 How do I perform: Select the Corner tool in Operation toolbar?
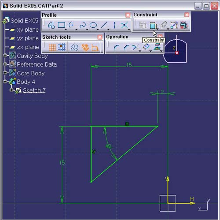[x=117, y=48]
